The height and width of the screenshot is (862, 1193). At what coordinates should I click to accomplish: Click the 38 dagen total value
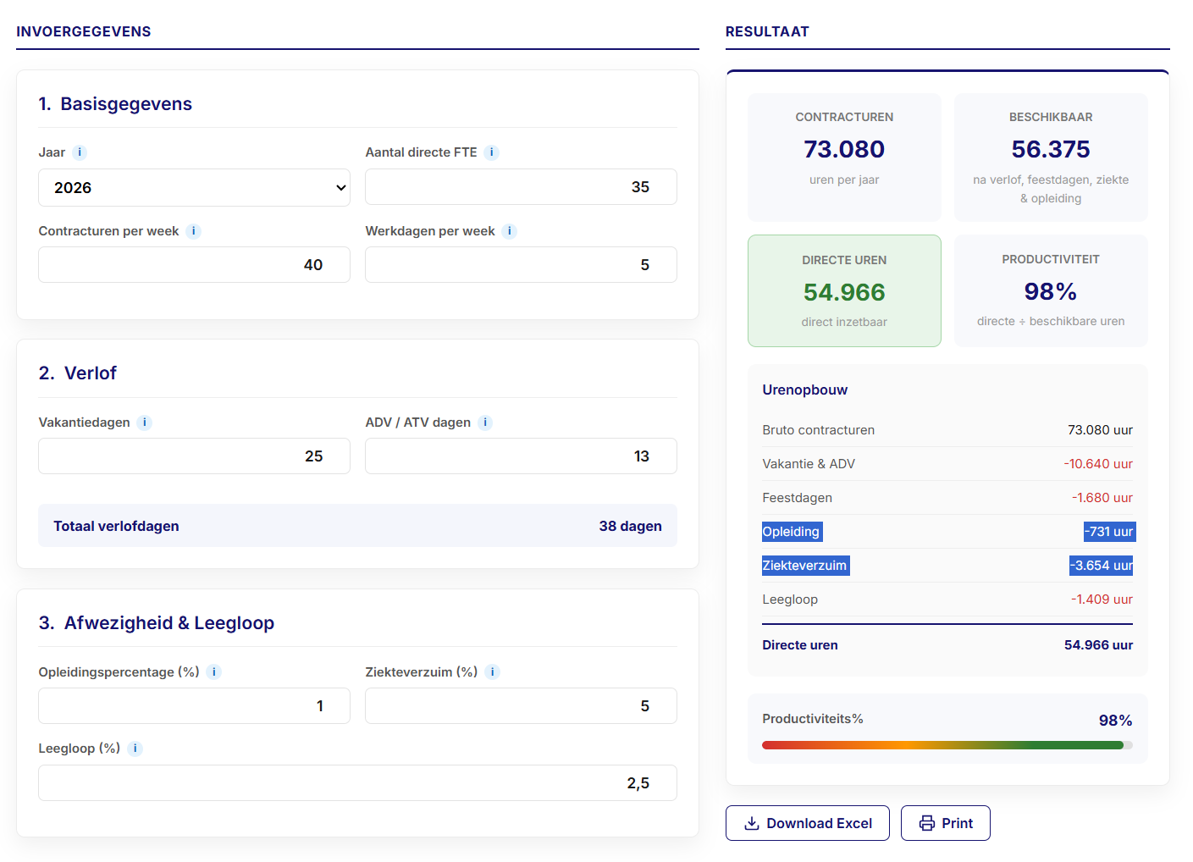click(x=631, y=526)
